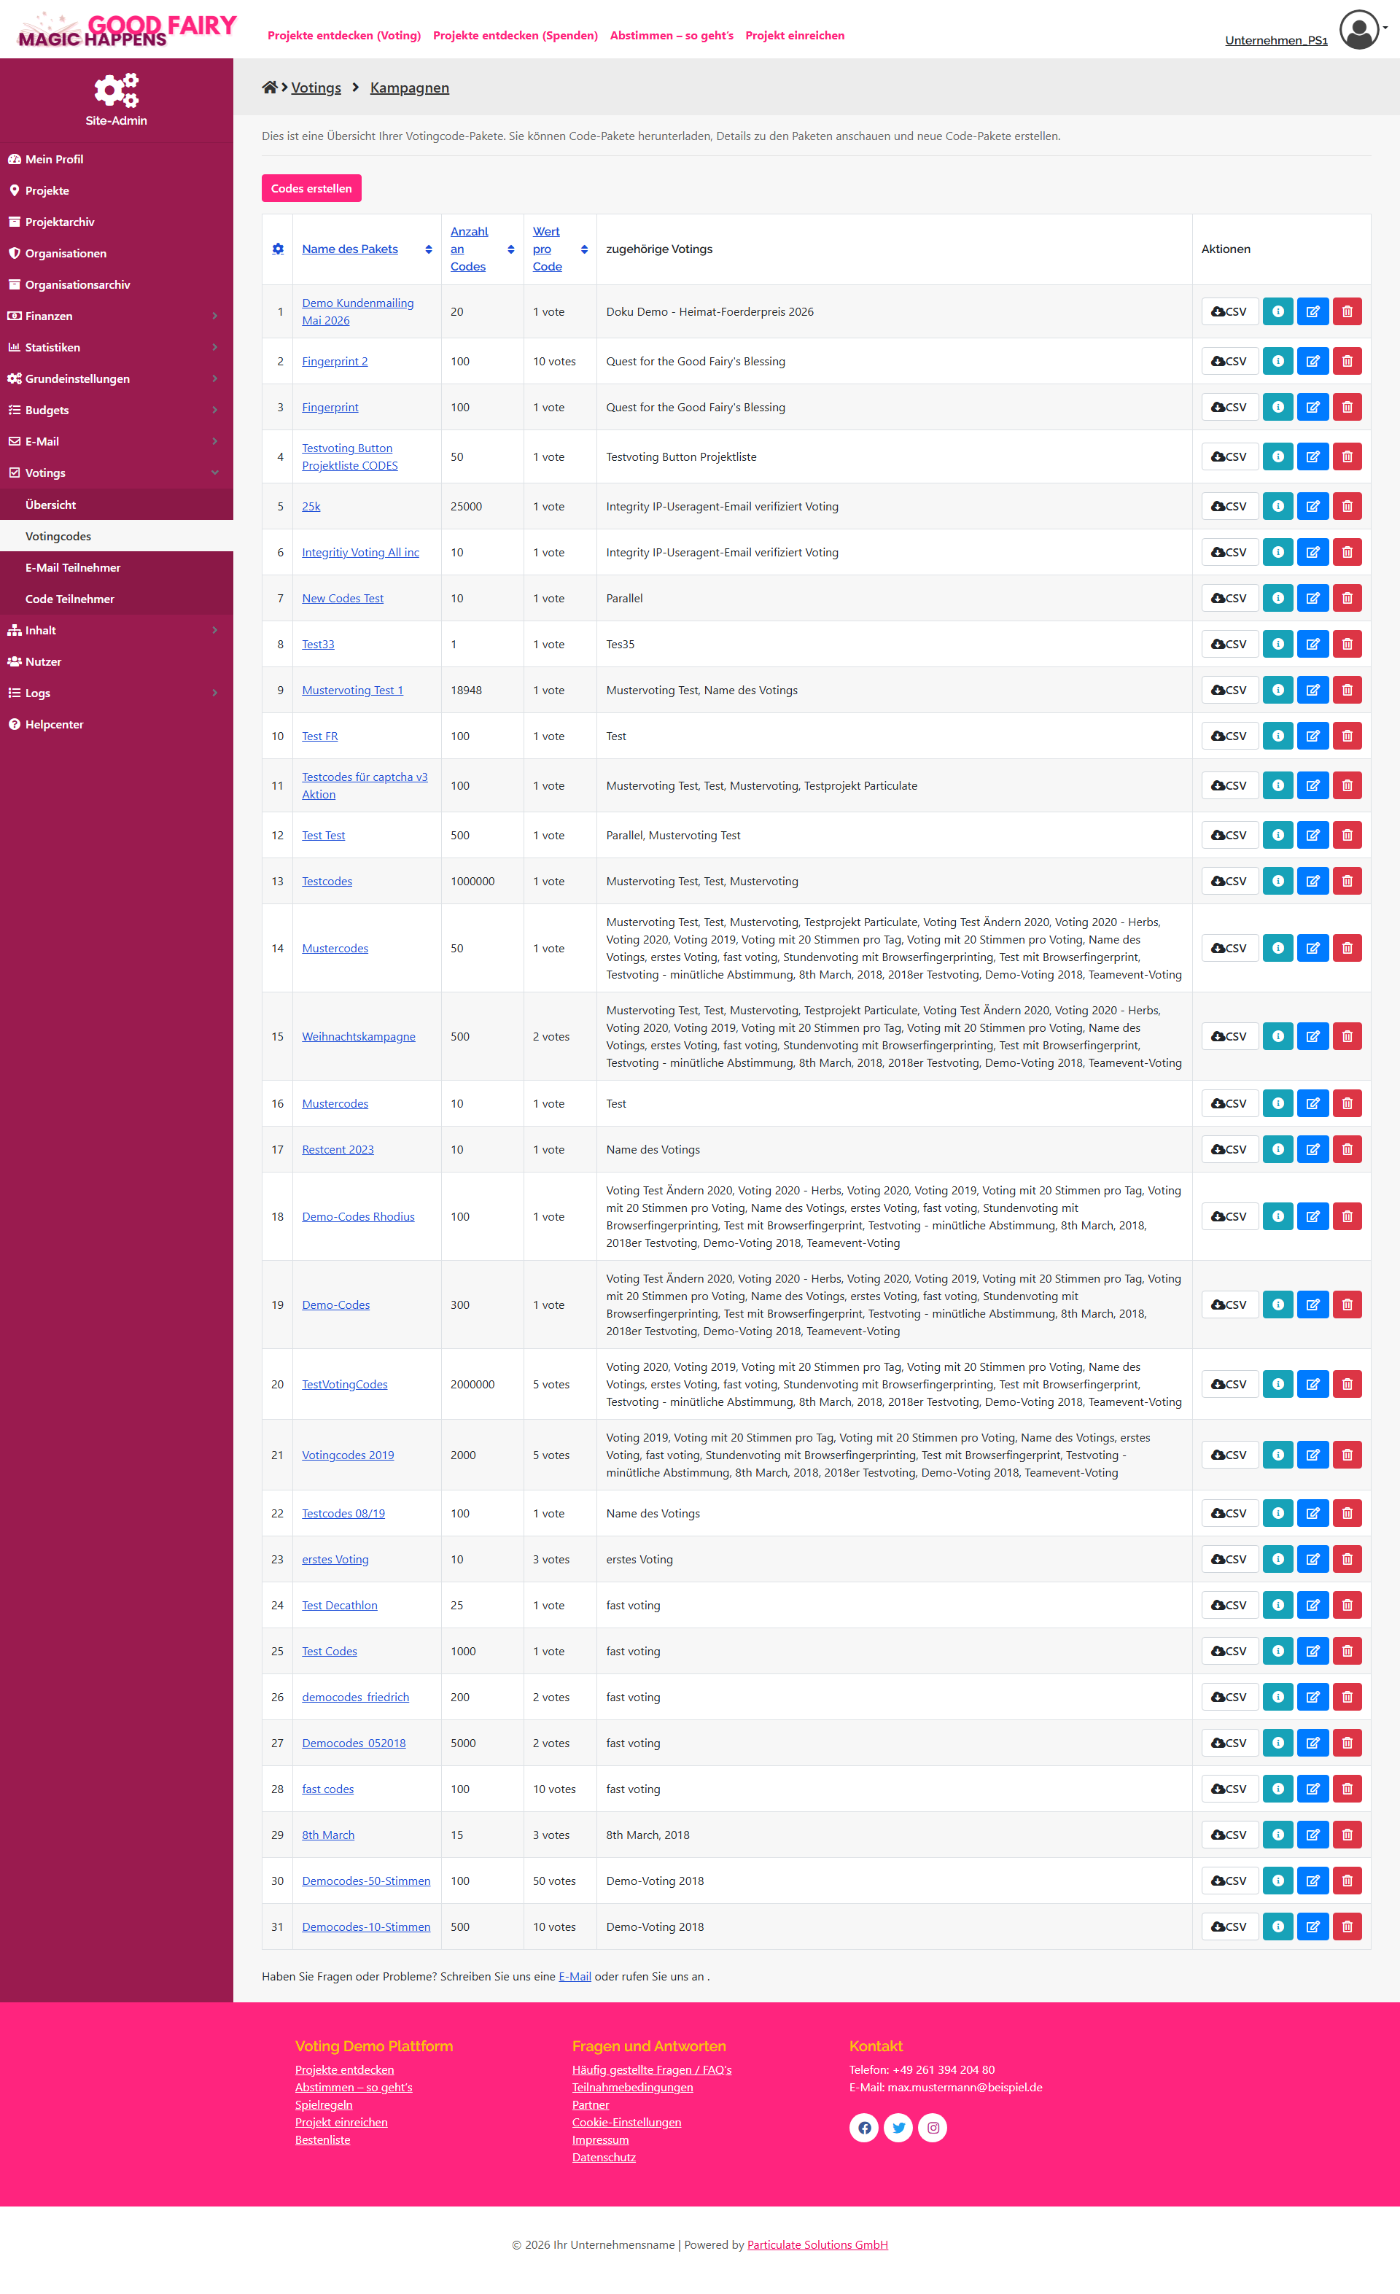Viewport: 1400px width, 2294px height.
Task: Follow Votings breadcrumb link
Action: 316,88
